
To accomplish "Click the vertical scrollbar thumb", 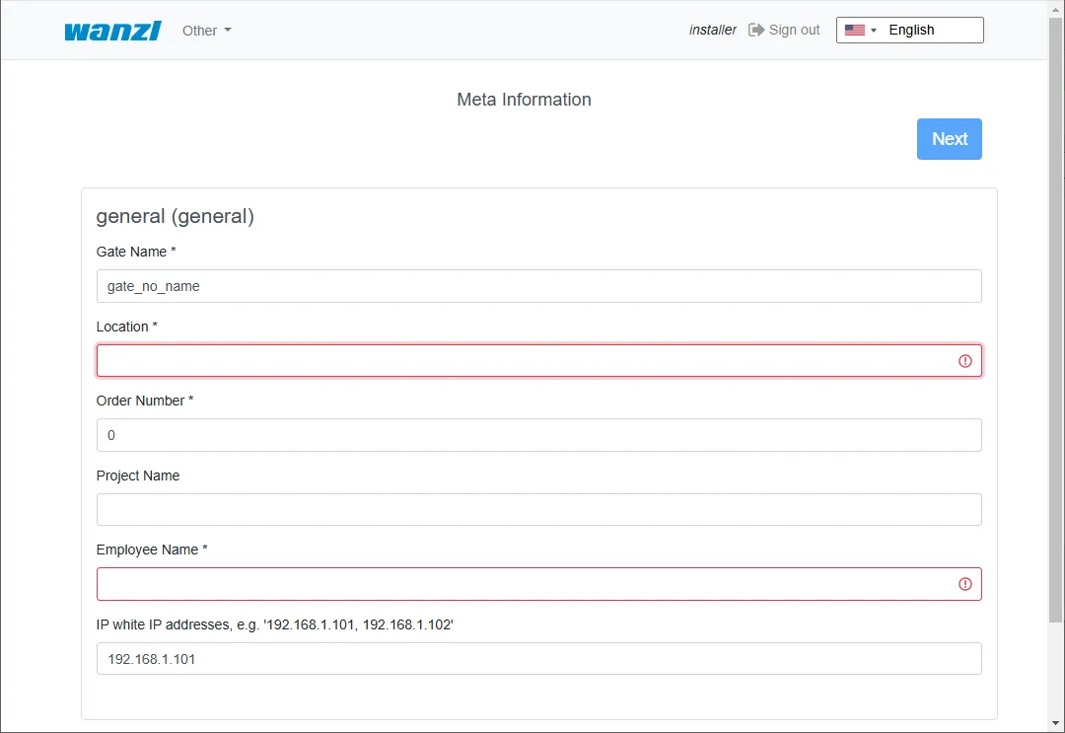I will [x=1056, y=316].
